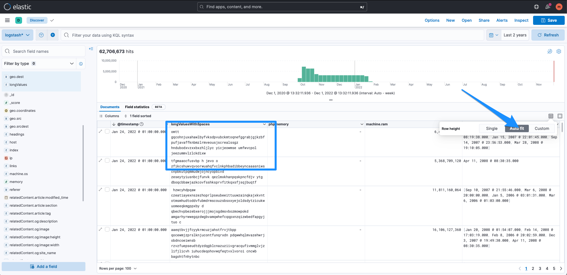
Task: Click the green D space avatar
Action: (18, 20)
